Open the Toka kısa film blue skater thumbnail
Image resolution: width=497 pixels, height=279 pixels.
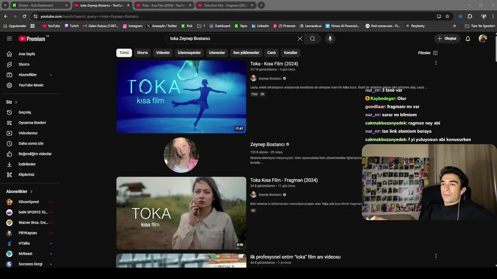pos(181,97)
